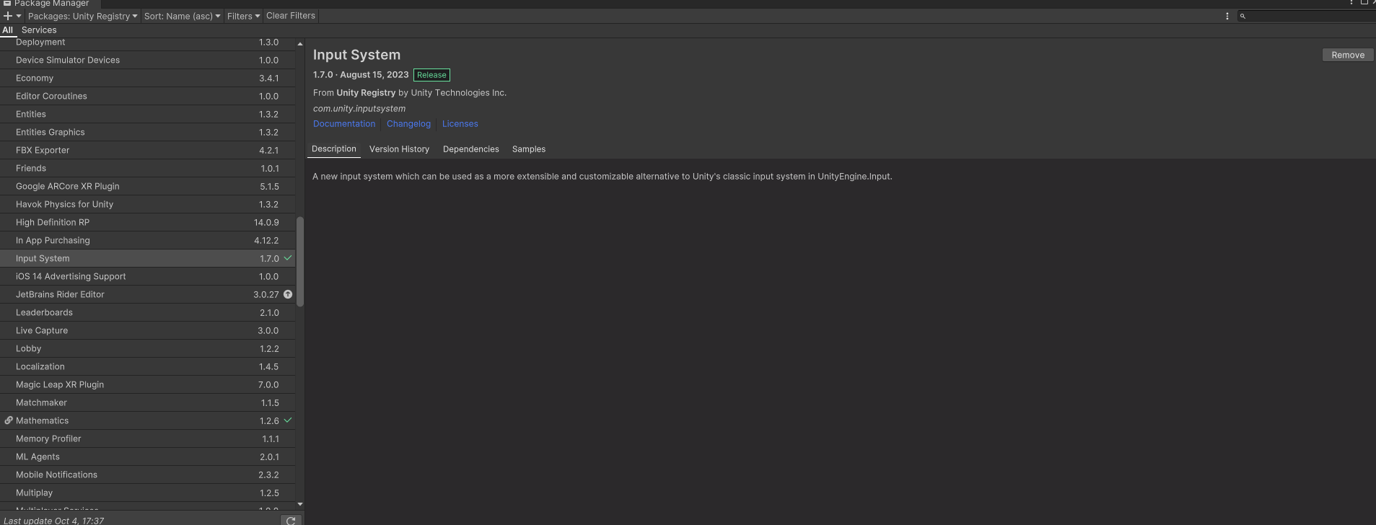Select the Version History tab
This screenshot has height=525, width=1376.
click(x=399, y=149)
